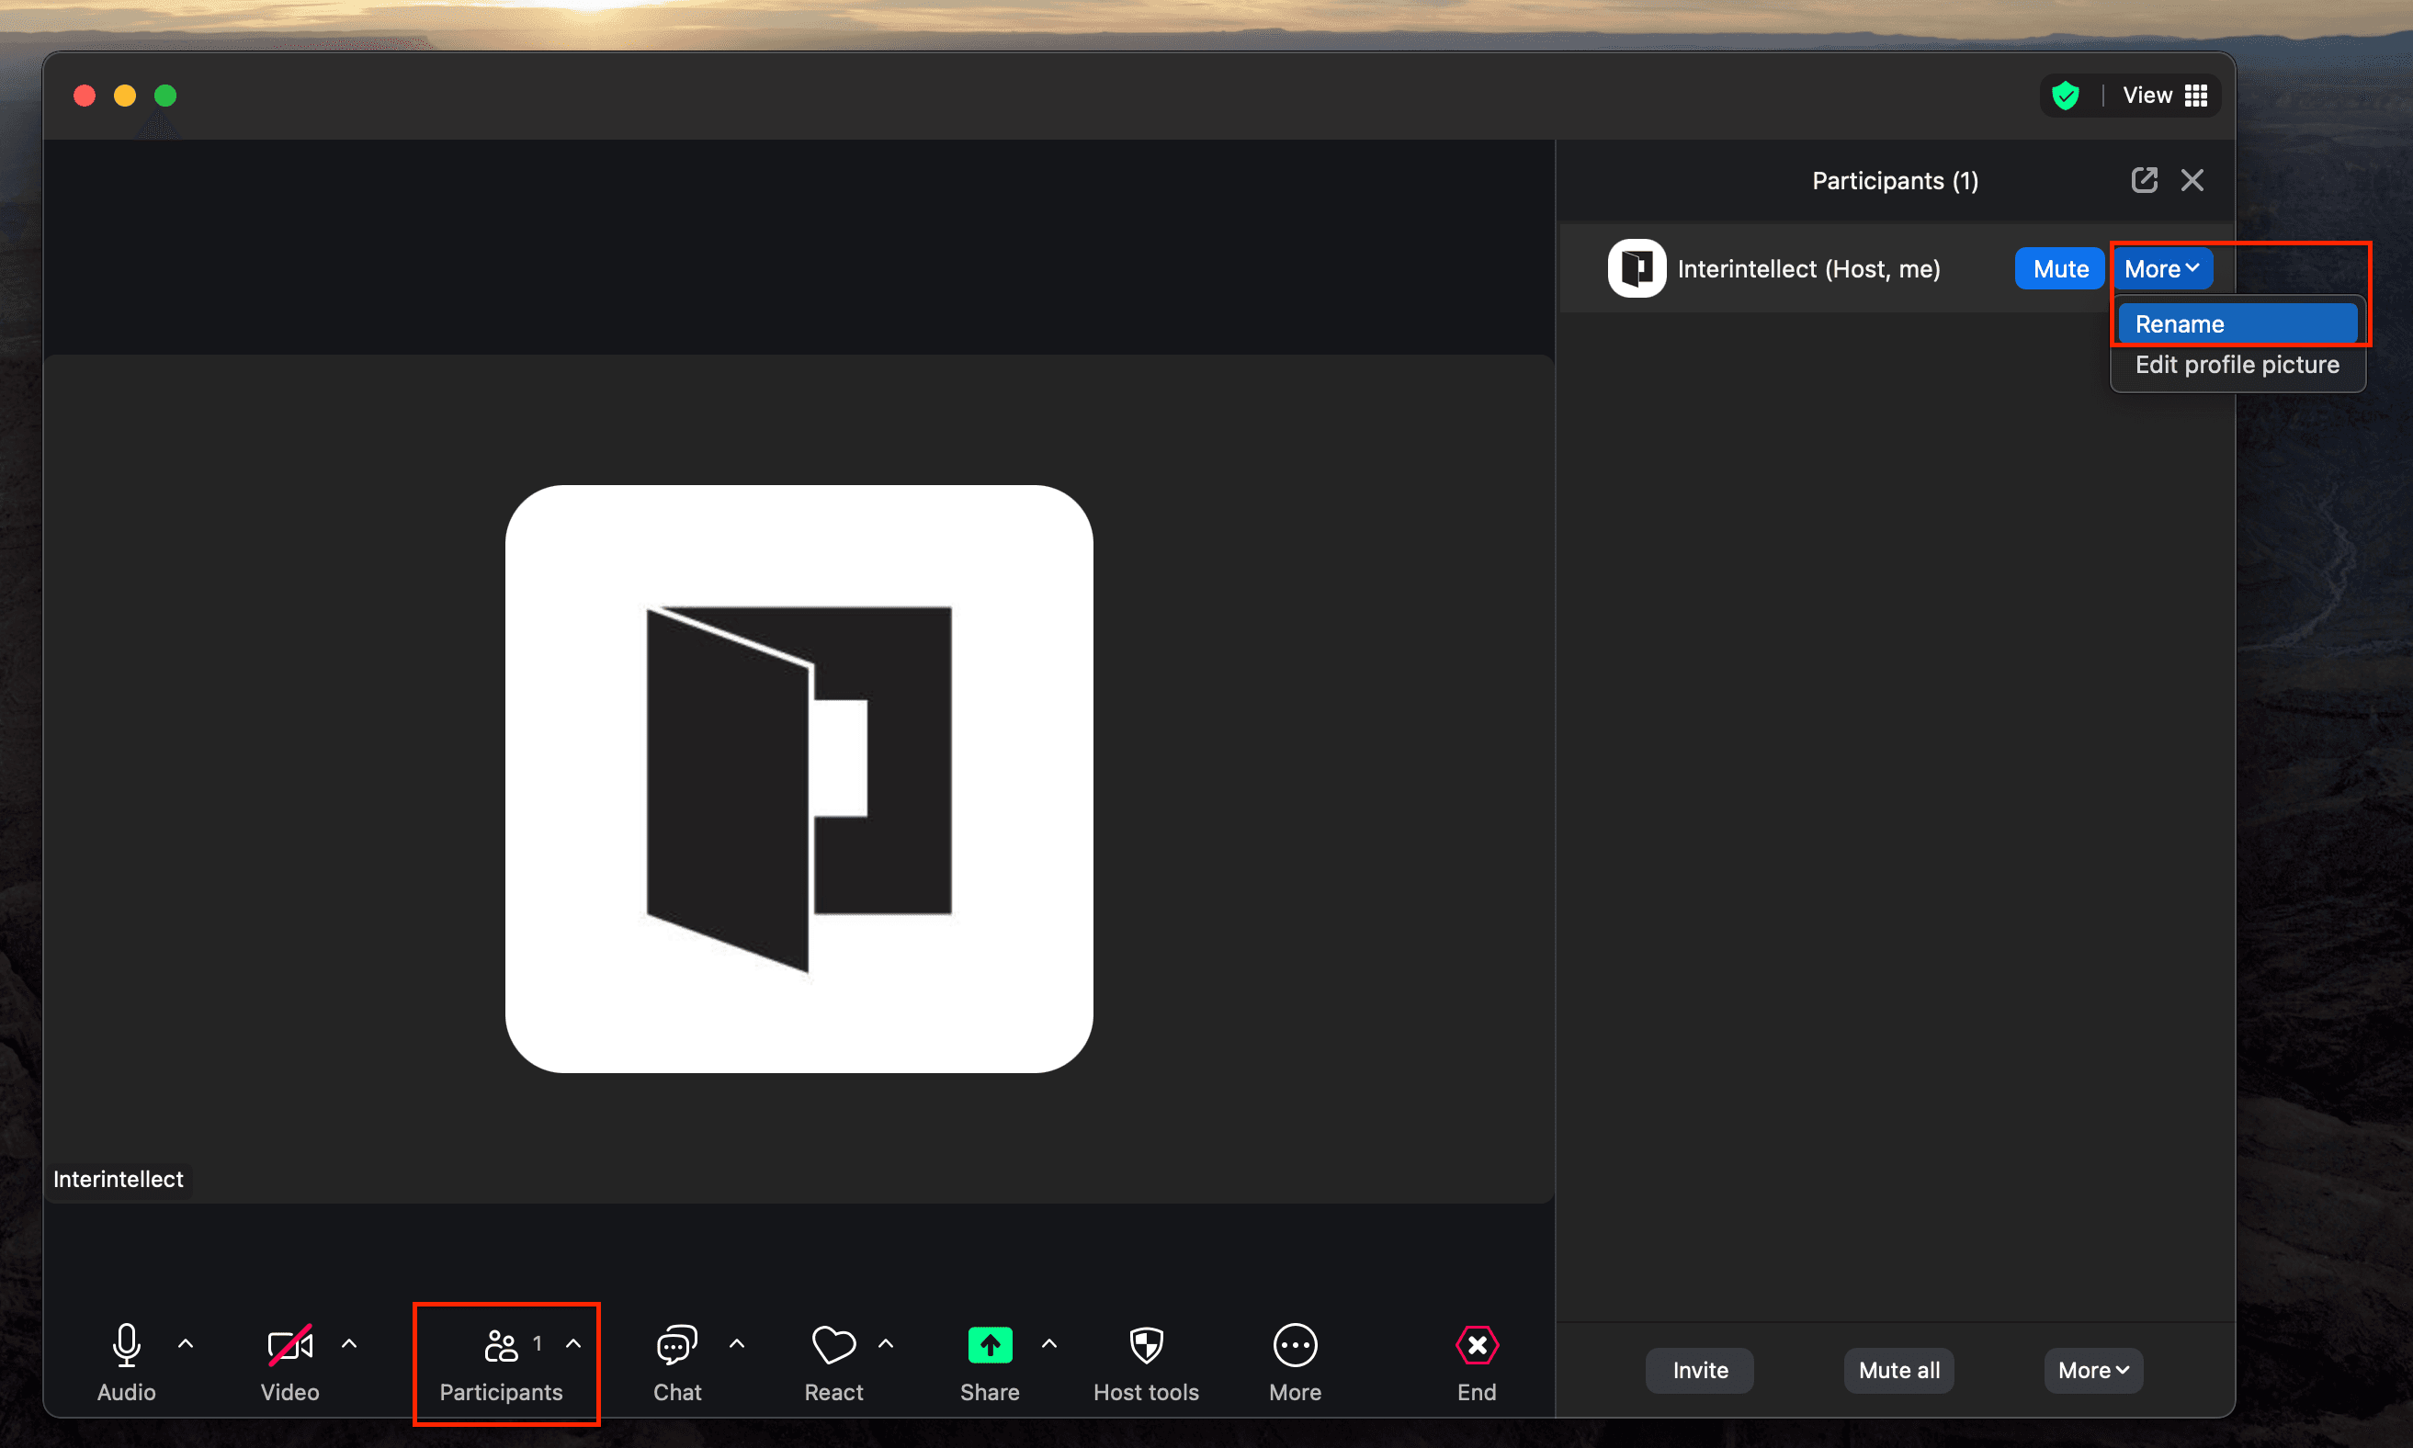
Task: Open React heart icon
Action: 833,1345
